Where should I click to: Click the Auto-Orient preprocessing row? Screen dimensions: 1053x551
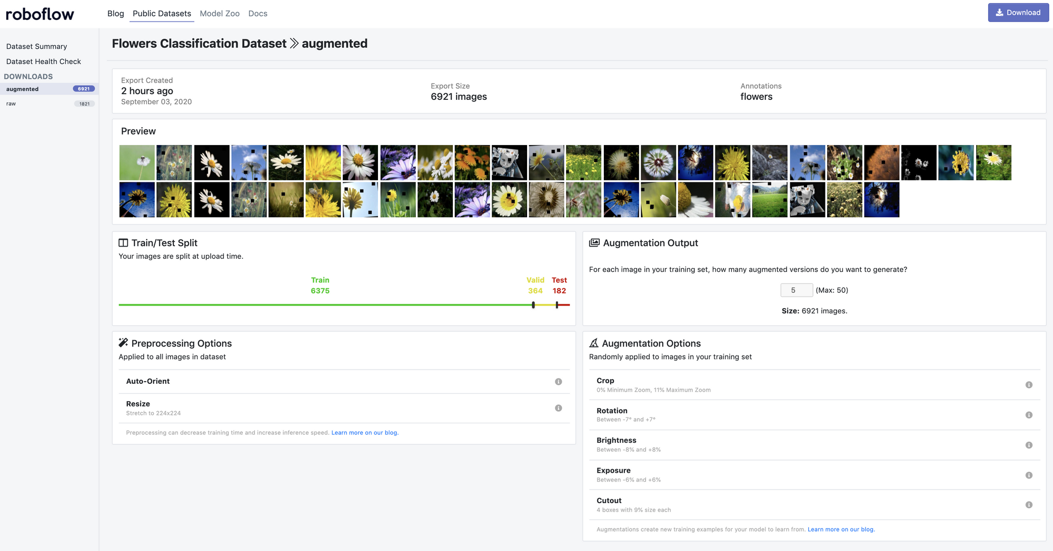click(344, 382)
